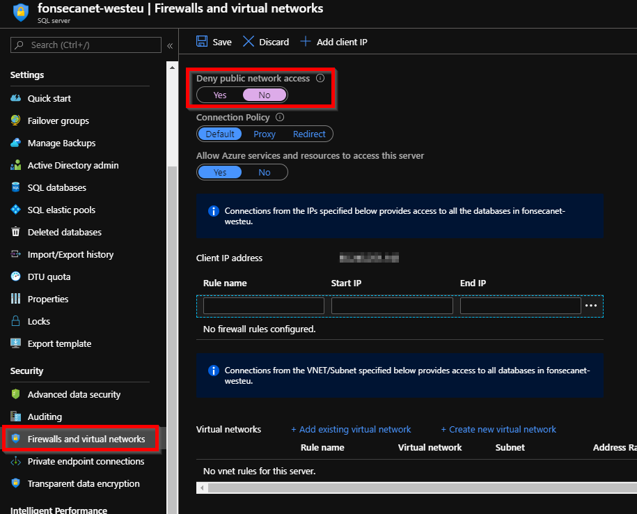Click the Private endpoint connections icon

point(15,461)
